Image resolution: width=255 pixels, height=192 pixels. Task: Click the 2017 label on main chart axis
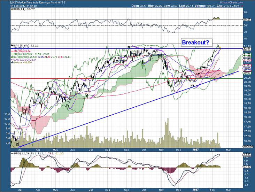195,150
